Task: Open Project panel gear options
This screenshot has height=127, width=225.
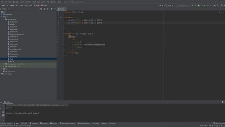Action: (x=52, y=9)
